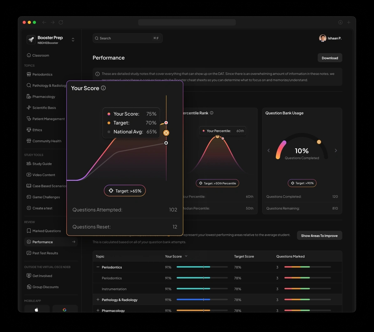The image size is (374, 332).
Task: Click the Marked Questions bookmark icon
Action: 29,231
